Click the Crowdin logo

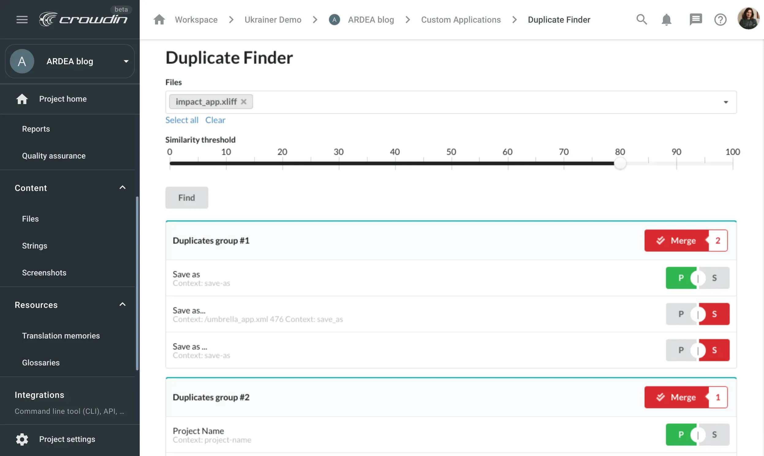click(x=84, y=18)
